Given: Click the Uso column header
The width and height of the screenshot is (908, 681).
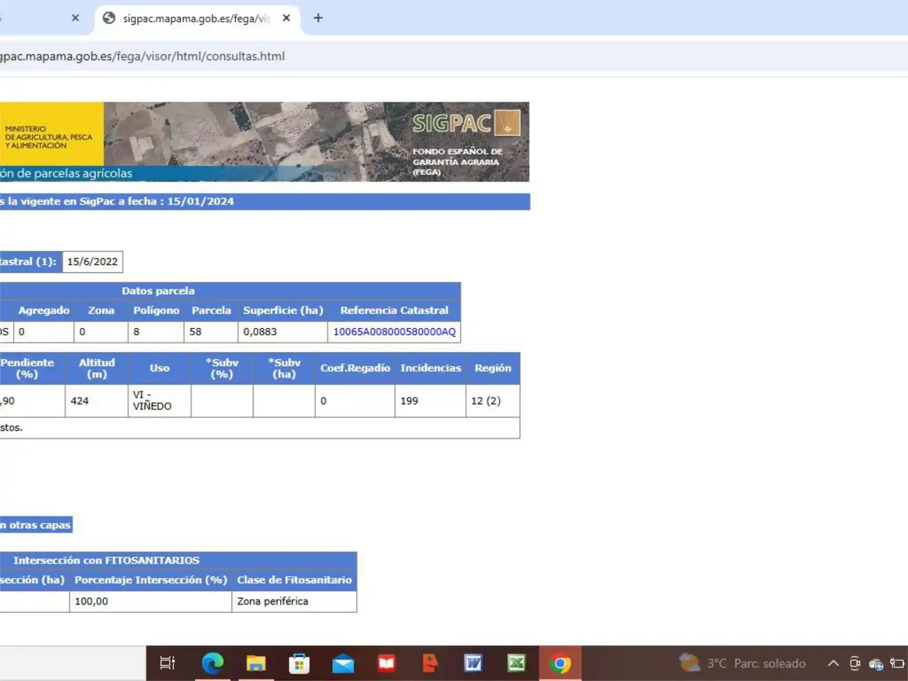Looking at the screenshot, I should (160, 368).
